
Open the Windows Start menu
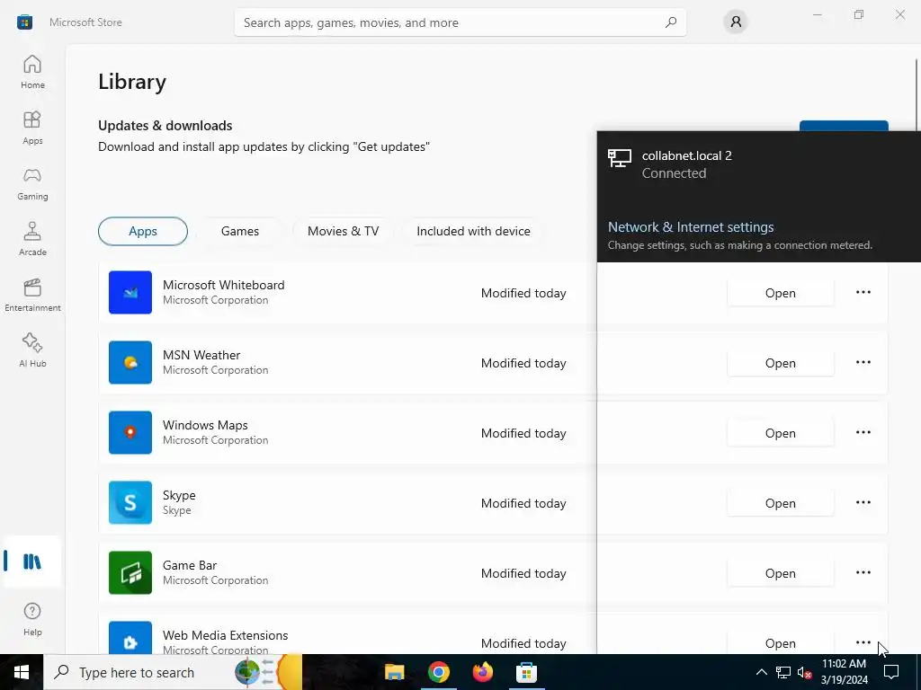[x=22, y=672]
